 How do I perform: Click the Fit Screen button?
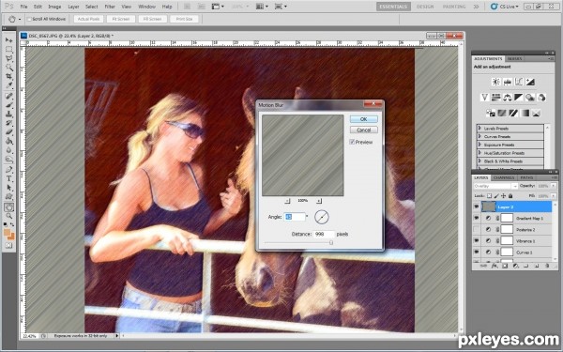(121, 19)
